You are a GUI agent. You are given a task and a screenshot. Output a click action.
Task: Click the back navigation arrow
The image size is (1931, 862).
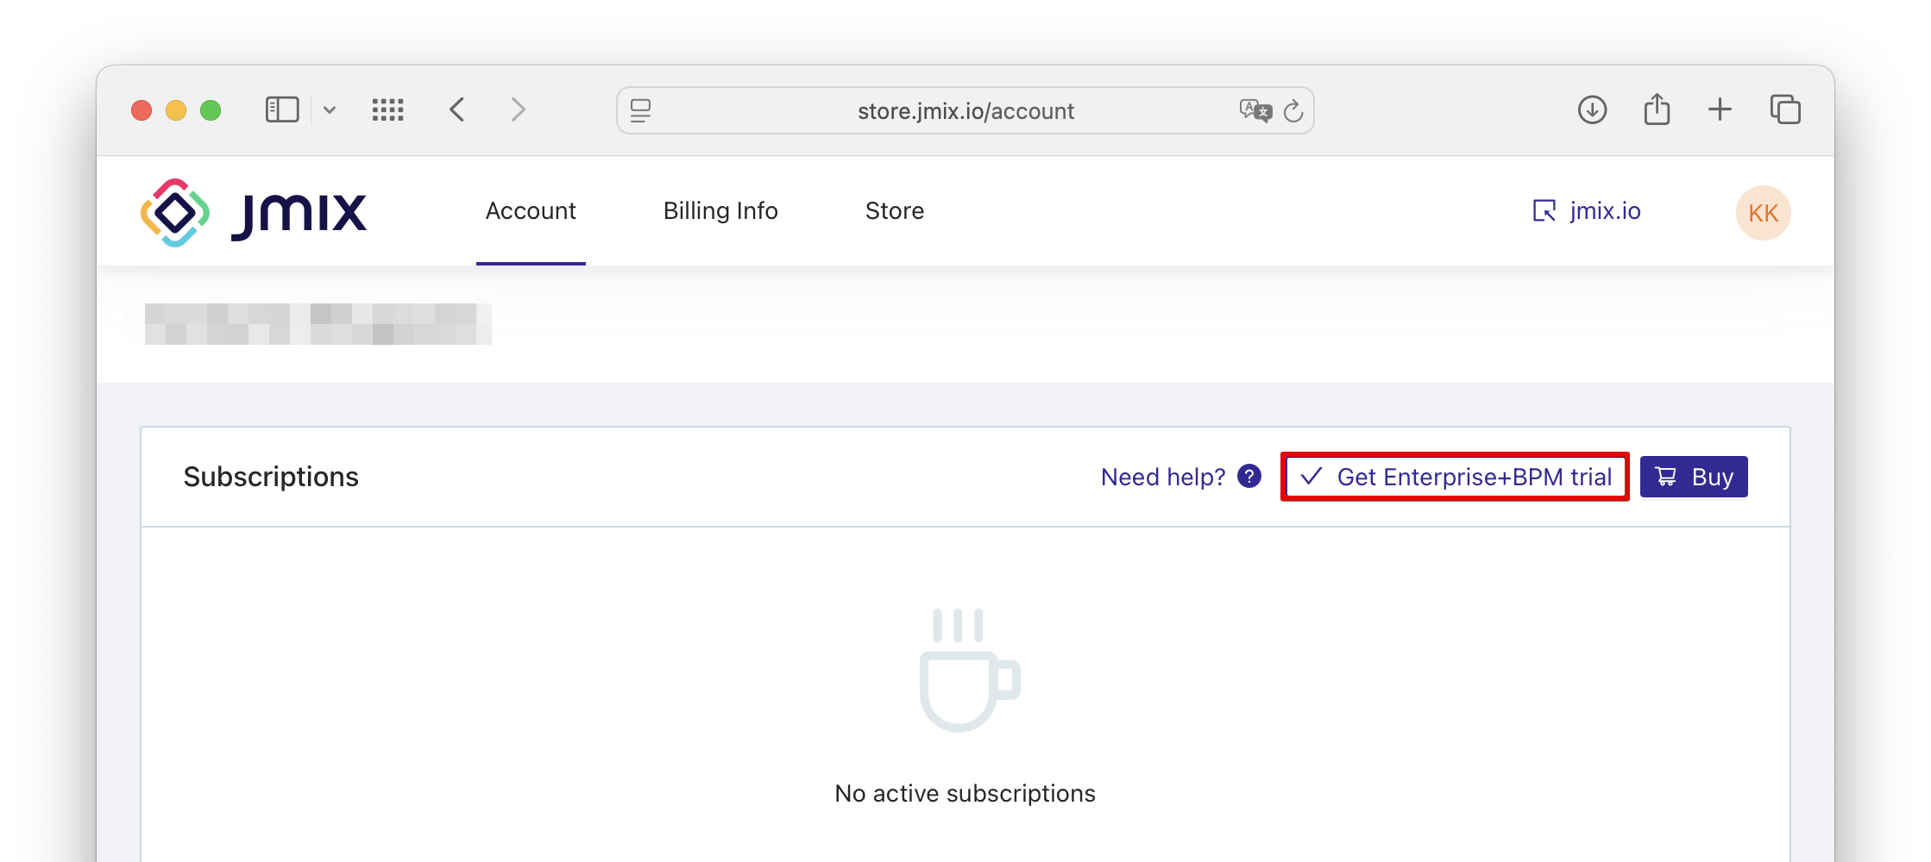point(457,109)
